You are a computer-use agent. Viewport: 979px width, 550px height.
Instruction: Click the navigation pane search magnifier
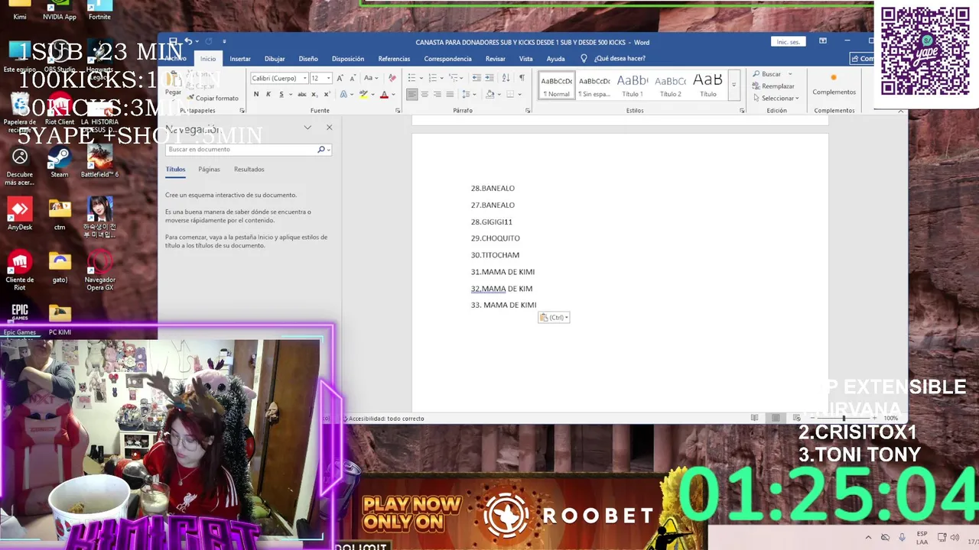click(x=321, y=150)
